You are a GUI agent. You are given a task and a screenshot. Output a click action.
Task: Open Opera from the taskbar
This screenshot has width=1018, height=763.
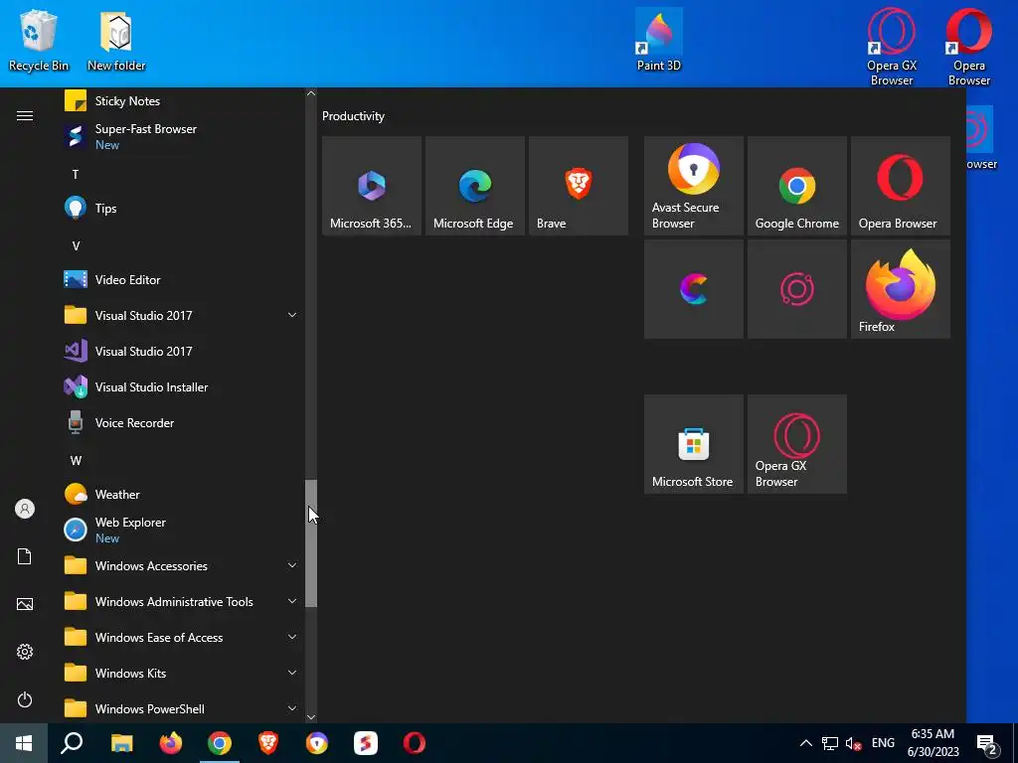(415, 743)
